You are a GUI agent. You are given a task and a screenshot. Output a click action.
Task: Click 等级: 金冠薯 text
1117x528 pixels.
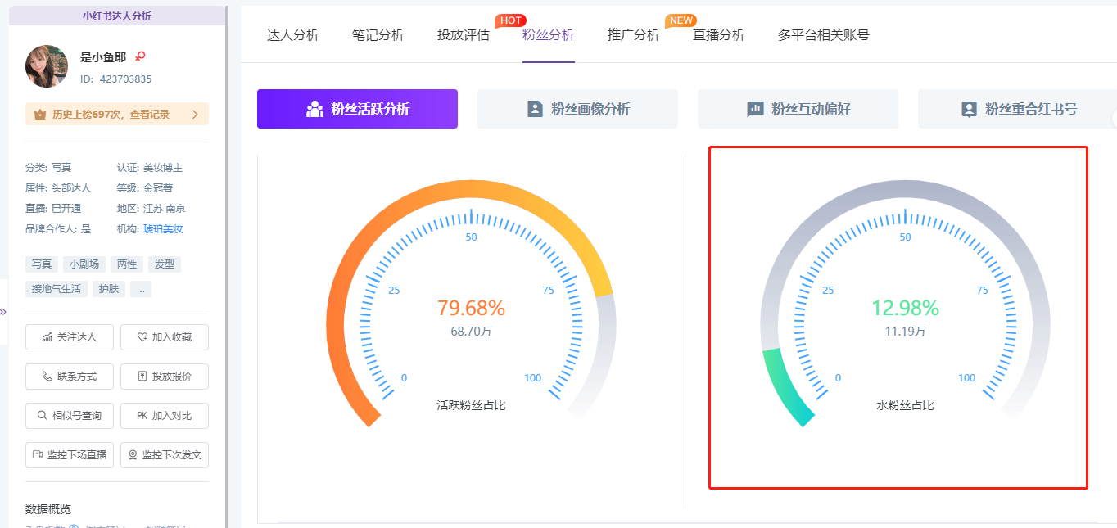click(145, 188)
